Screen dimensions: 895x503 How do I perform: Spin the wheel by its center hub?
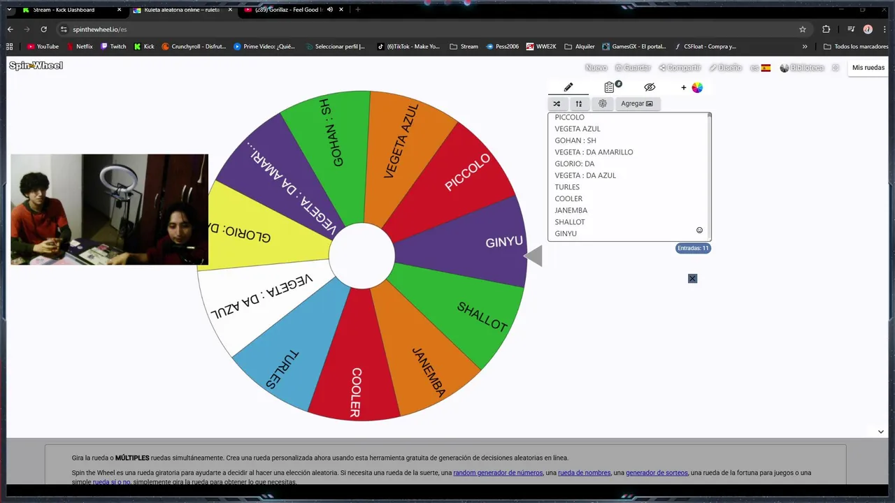[x=361, y=256]
